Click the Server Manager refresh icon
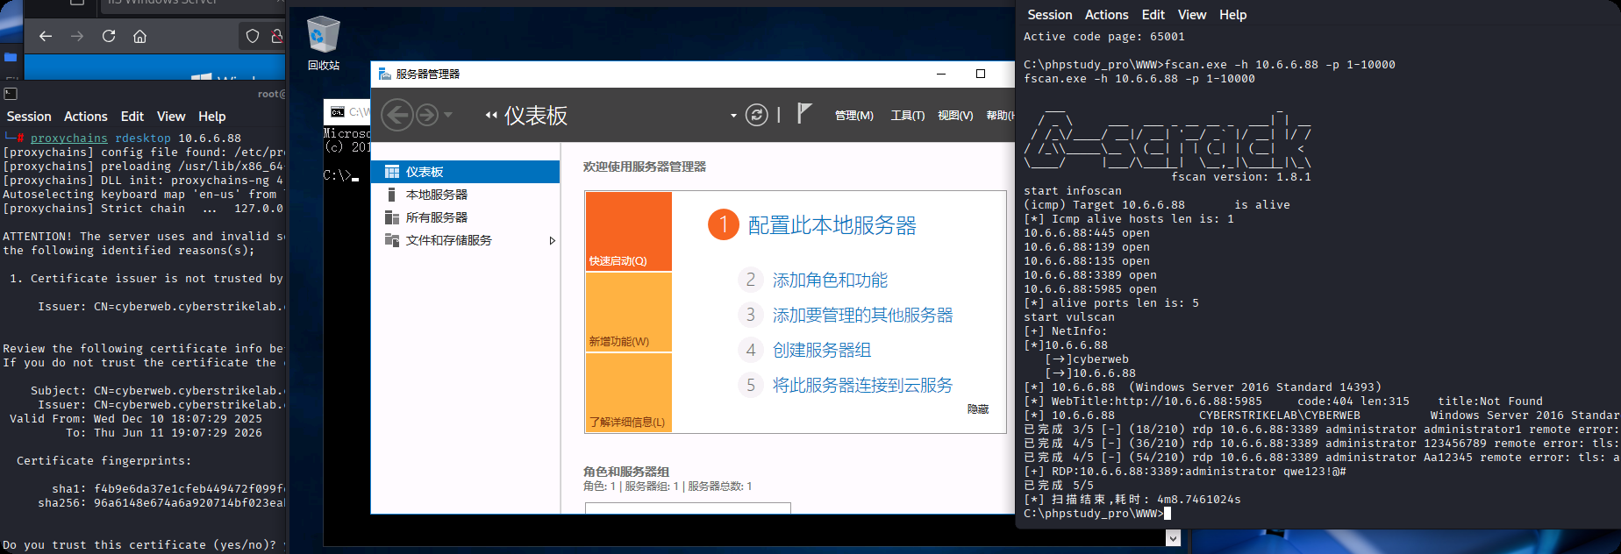Image resolution: width=1621 pixels, height=554 pixels. (x=756, y=115)
